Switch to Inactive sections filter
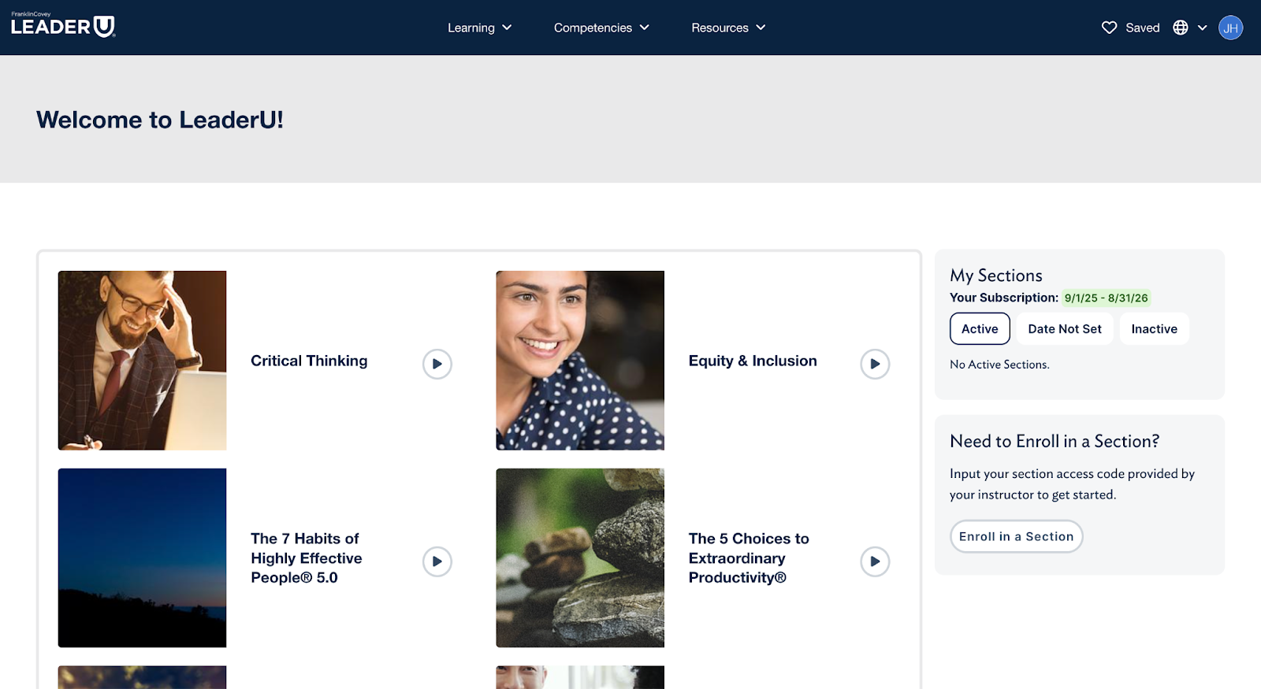 pos(1154,329)
